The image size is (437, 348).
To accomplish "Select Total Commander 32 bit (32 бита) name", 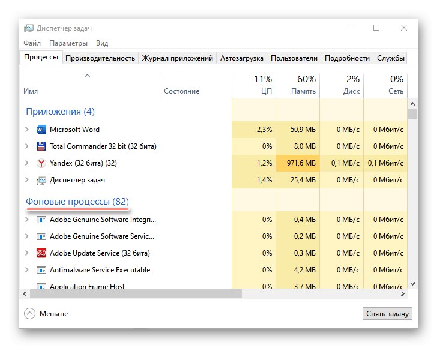I will coord(103,146).
